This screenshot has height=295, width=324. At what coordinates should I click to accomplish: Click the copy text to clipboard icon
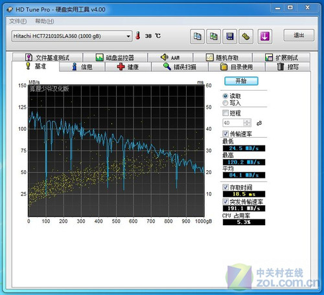(197, 36)
